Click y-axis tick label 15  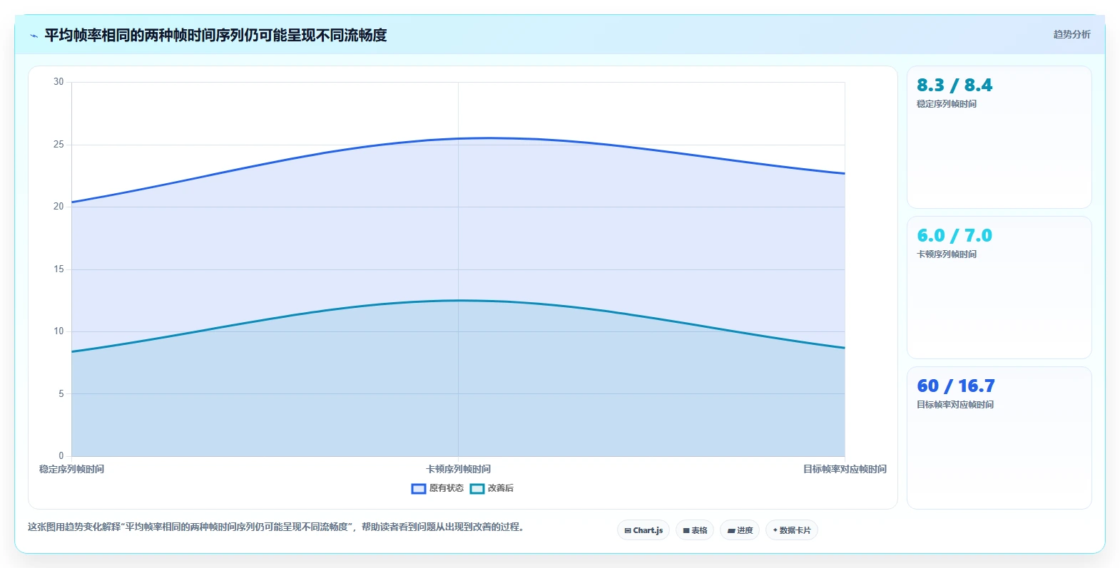58,269
